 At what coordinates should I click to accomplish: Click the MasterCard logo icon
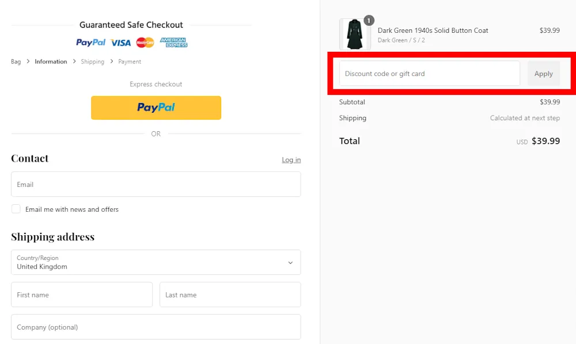(x=145, y=43)
